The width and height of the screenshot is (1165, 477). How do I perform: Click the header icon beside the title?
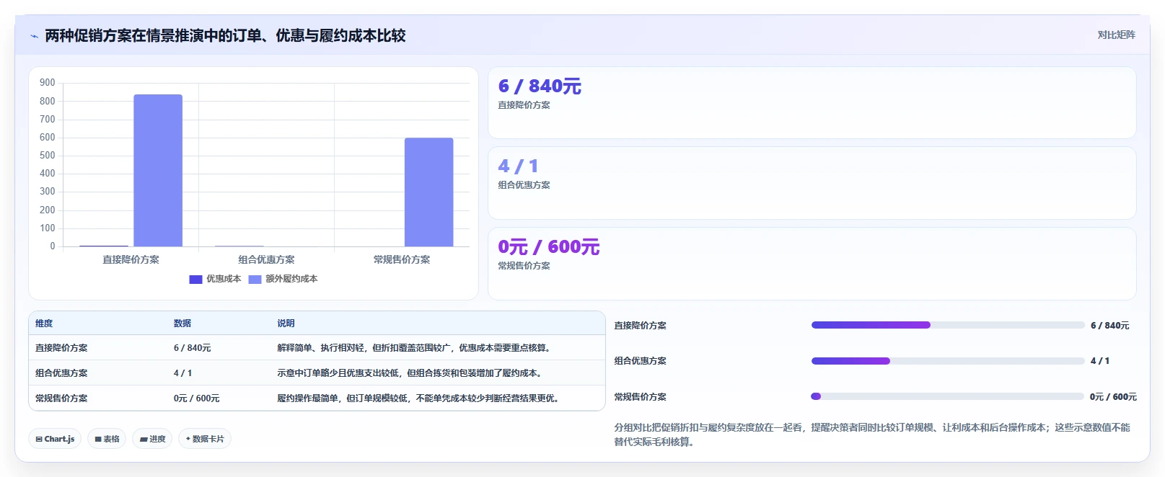point(34,36)
